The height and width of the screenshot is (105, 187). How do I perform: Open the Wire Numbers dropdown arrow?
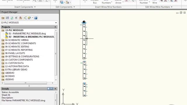(x=112, y=2)
